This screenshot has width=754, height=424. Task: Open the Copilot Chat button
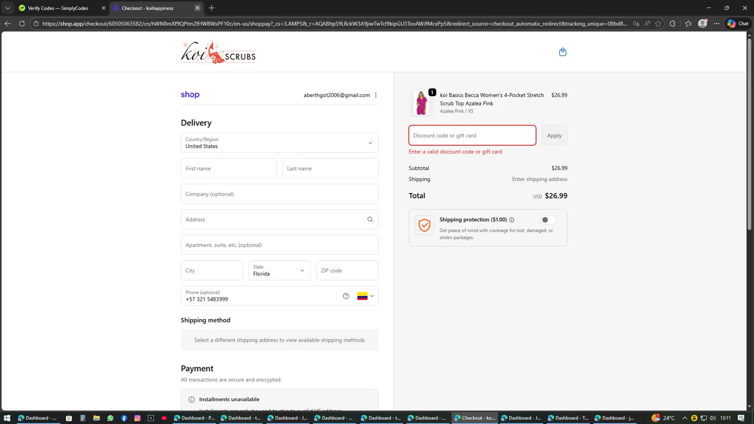tap(738, 24)
